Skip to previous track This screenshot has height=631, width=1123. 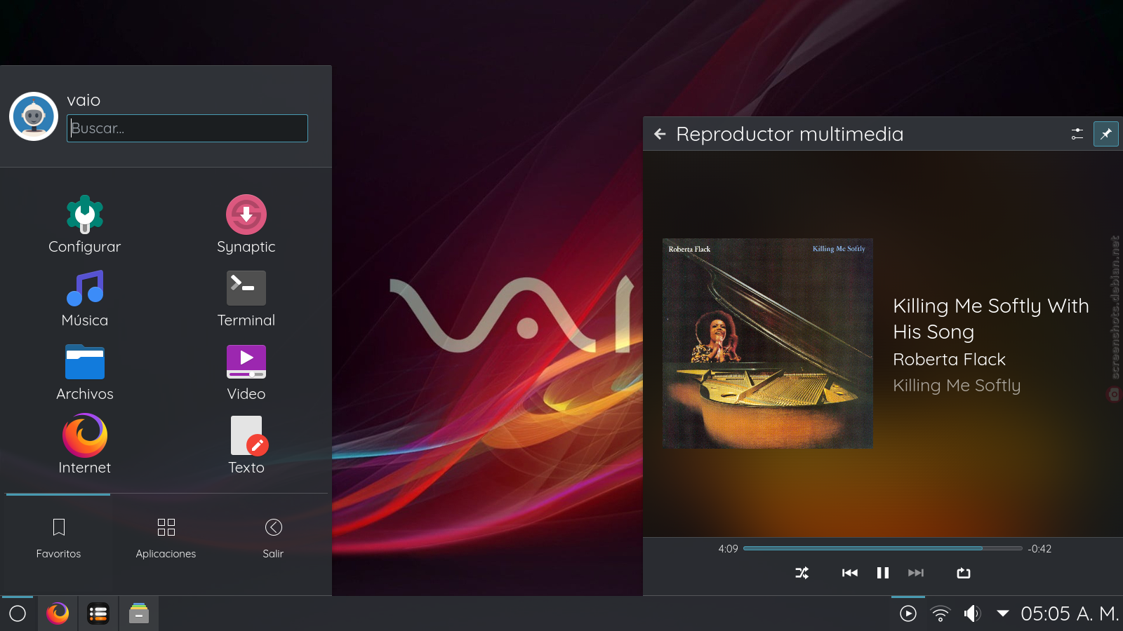click(850, 573)
